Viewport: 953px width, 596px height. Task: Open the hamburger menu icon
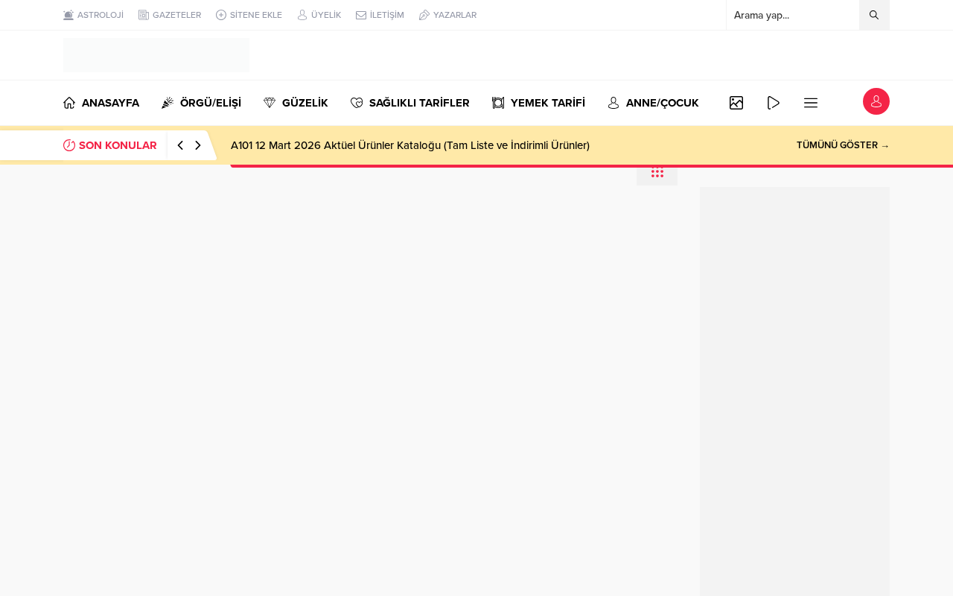point(811,103)
